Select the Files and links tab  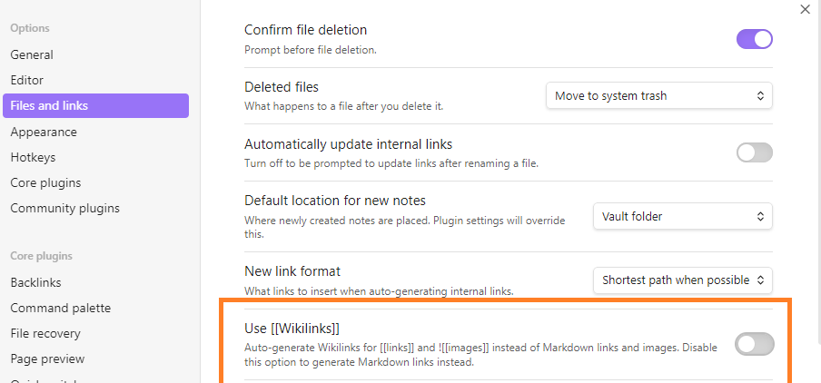pyautogui.click(x=96, y=105)
